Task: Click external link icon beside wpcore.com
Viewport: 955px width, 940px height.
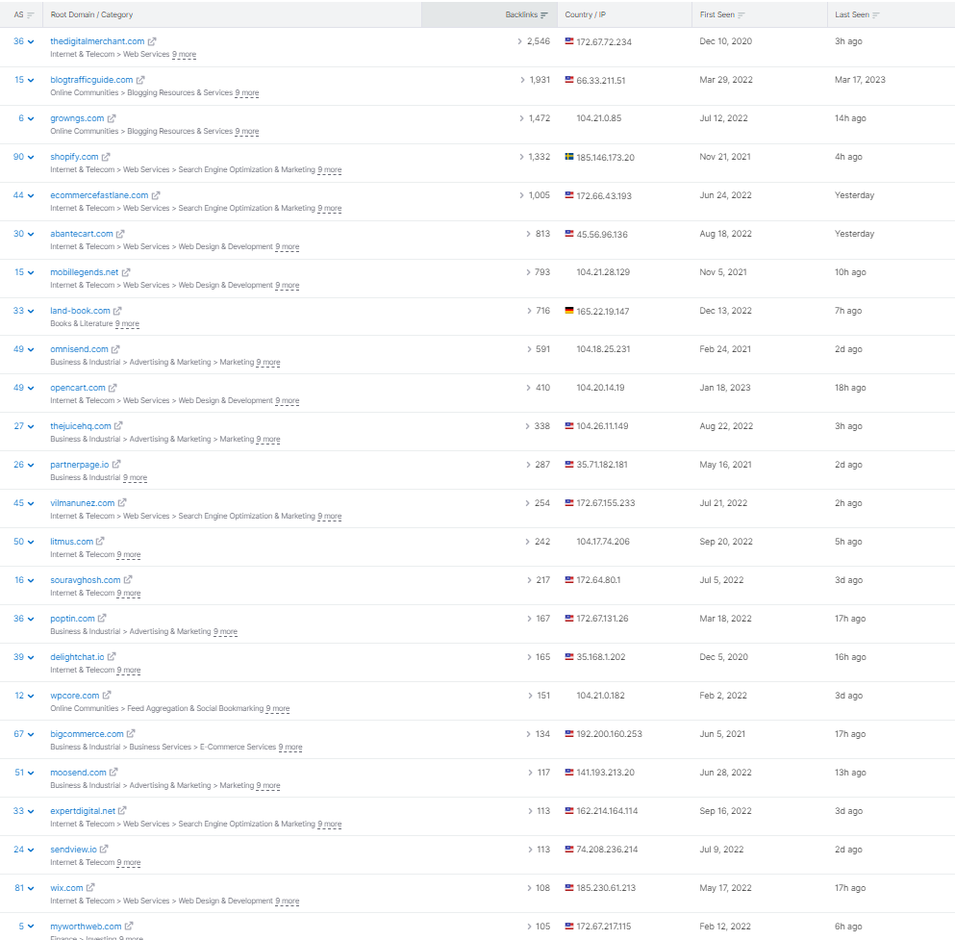Action: click(x=107, y=695)
